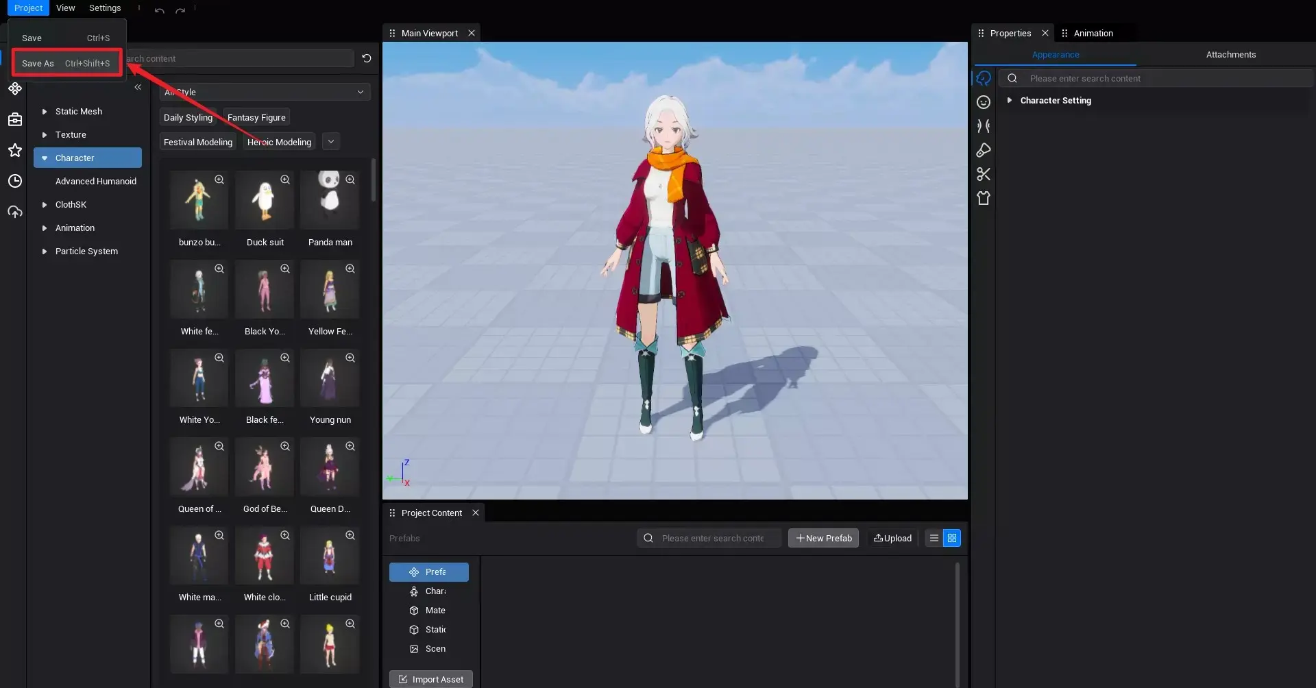The image size is (1316, 688).
Task: Select the Queen of... character thumbnail
Action: [199, 467]
